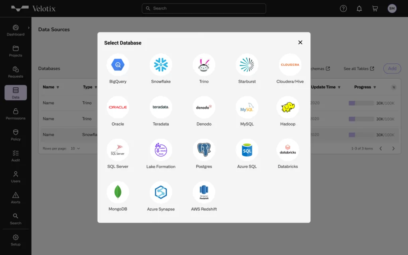Close the Select Database dialog

300,42
